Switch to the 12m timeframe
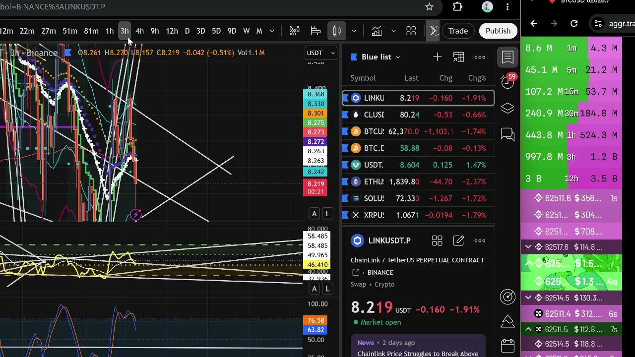 (x=6, y=31)
